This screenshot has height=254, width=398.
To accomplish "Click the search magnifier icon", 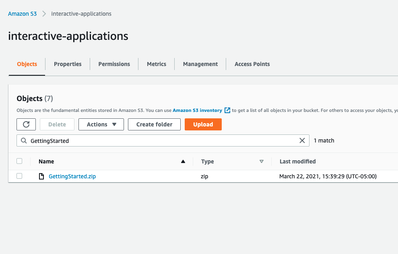I will point(24,141).
